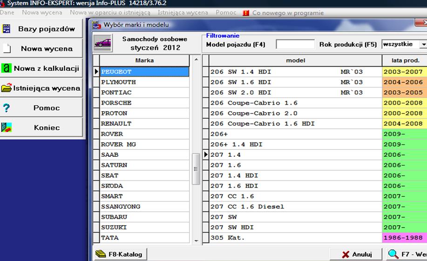Select TATA in the brand list
Image resolution: width=427 pixels, height=261 pixels.
coord(144,238)
